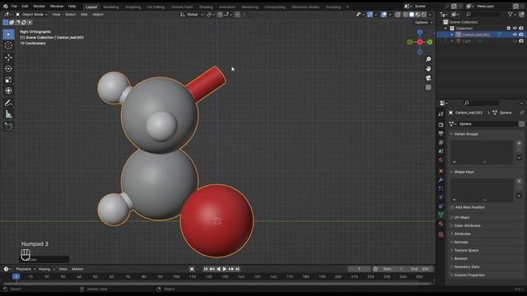
Task: Switch orthographic/perspective grid icon
Action: tap(428, 87)
